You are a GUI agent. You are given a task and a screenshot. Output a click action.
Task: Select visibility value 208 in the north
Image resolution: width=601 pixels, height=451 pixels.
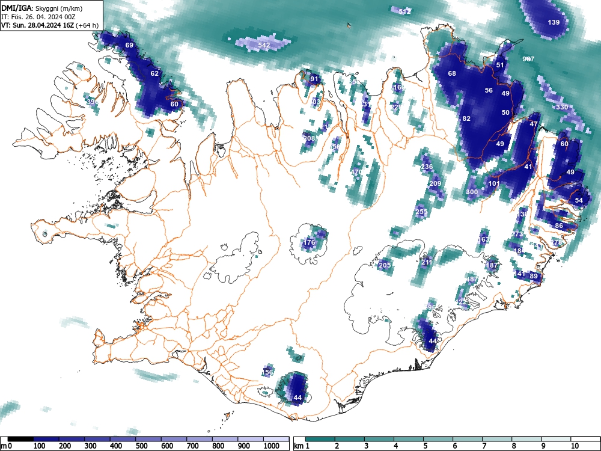pyautogui.click(x=309, y=138)
